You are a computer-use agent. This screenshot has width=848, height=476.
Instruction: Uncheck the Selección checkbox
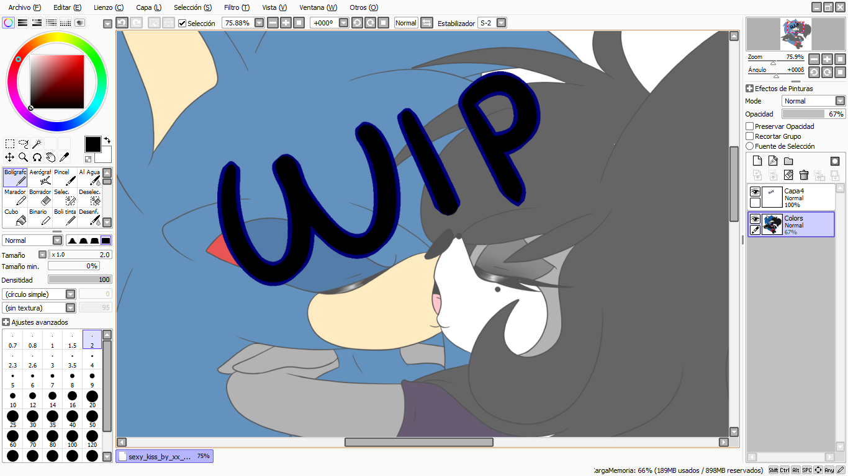pyautogui.click(x=182, y=23)
